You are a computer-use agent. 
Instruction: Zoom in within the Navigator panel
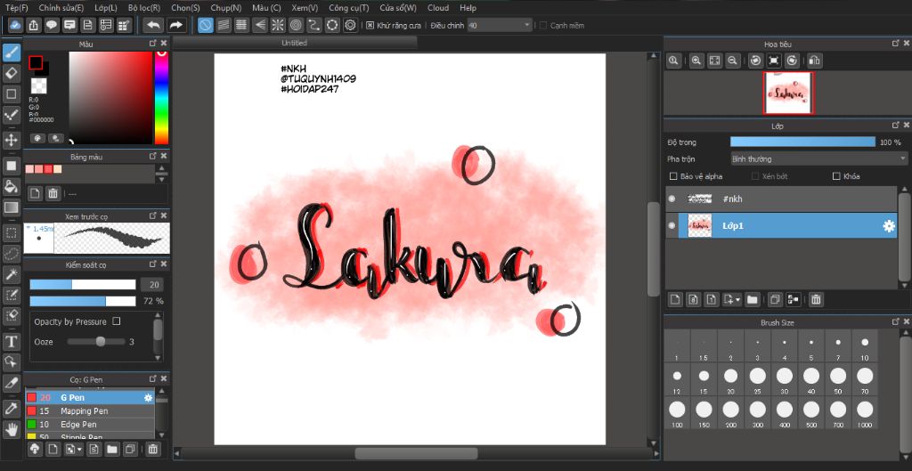point(696,61)
